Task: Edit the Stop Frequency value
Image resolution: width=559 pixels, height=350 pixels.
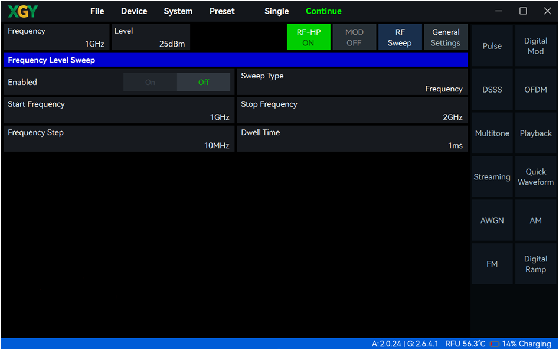Action: 352,110
